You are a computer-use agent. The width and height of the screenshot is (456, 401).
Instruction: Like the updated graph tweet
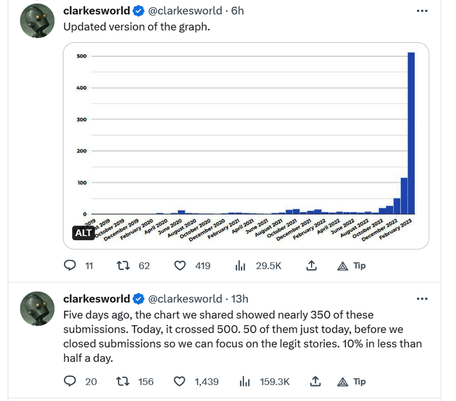[181, 265]
